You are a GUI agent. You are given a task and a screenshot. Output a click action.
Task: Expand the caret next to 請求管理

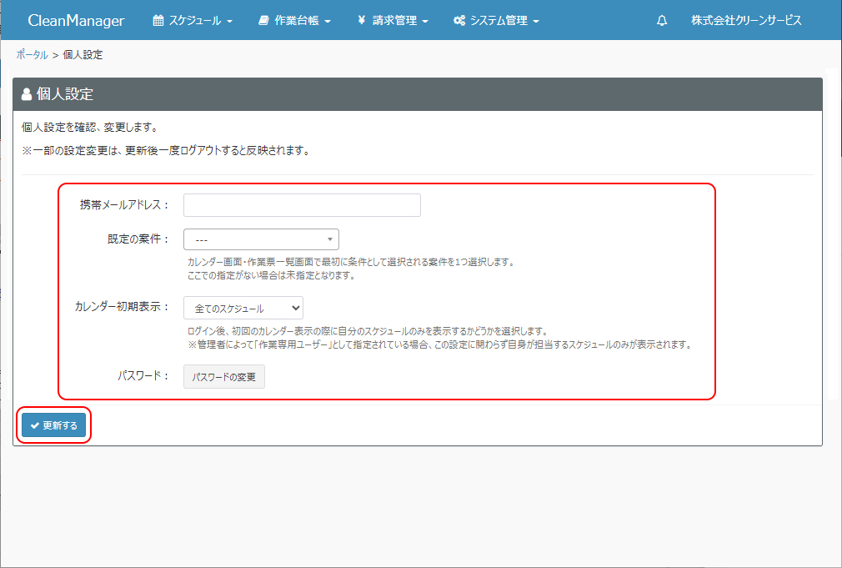click(425, 22)
